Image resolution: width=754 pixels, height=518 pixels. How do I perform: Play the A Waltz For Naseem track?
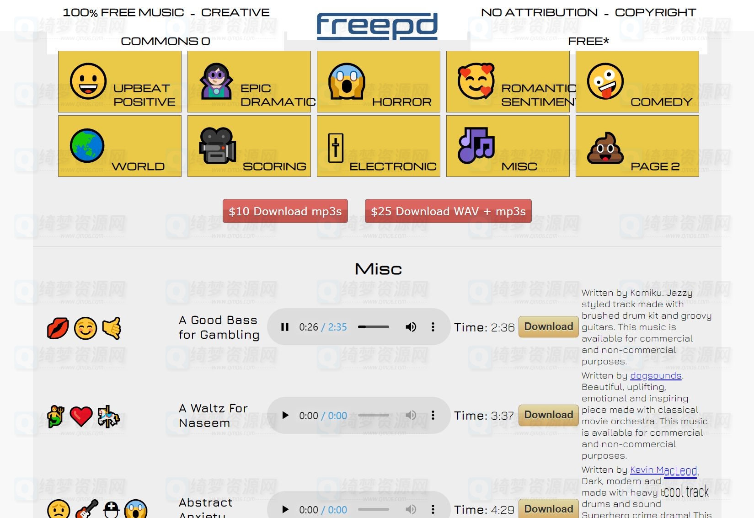pos(285,415)
